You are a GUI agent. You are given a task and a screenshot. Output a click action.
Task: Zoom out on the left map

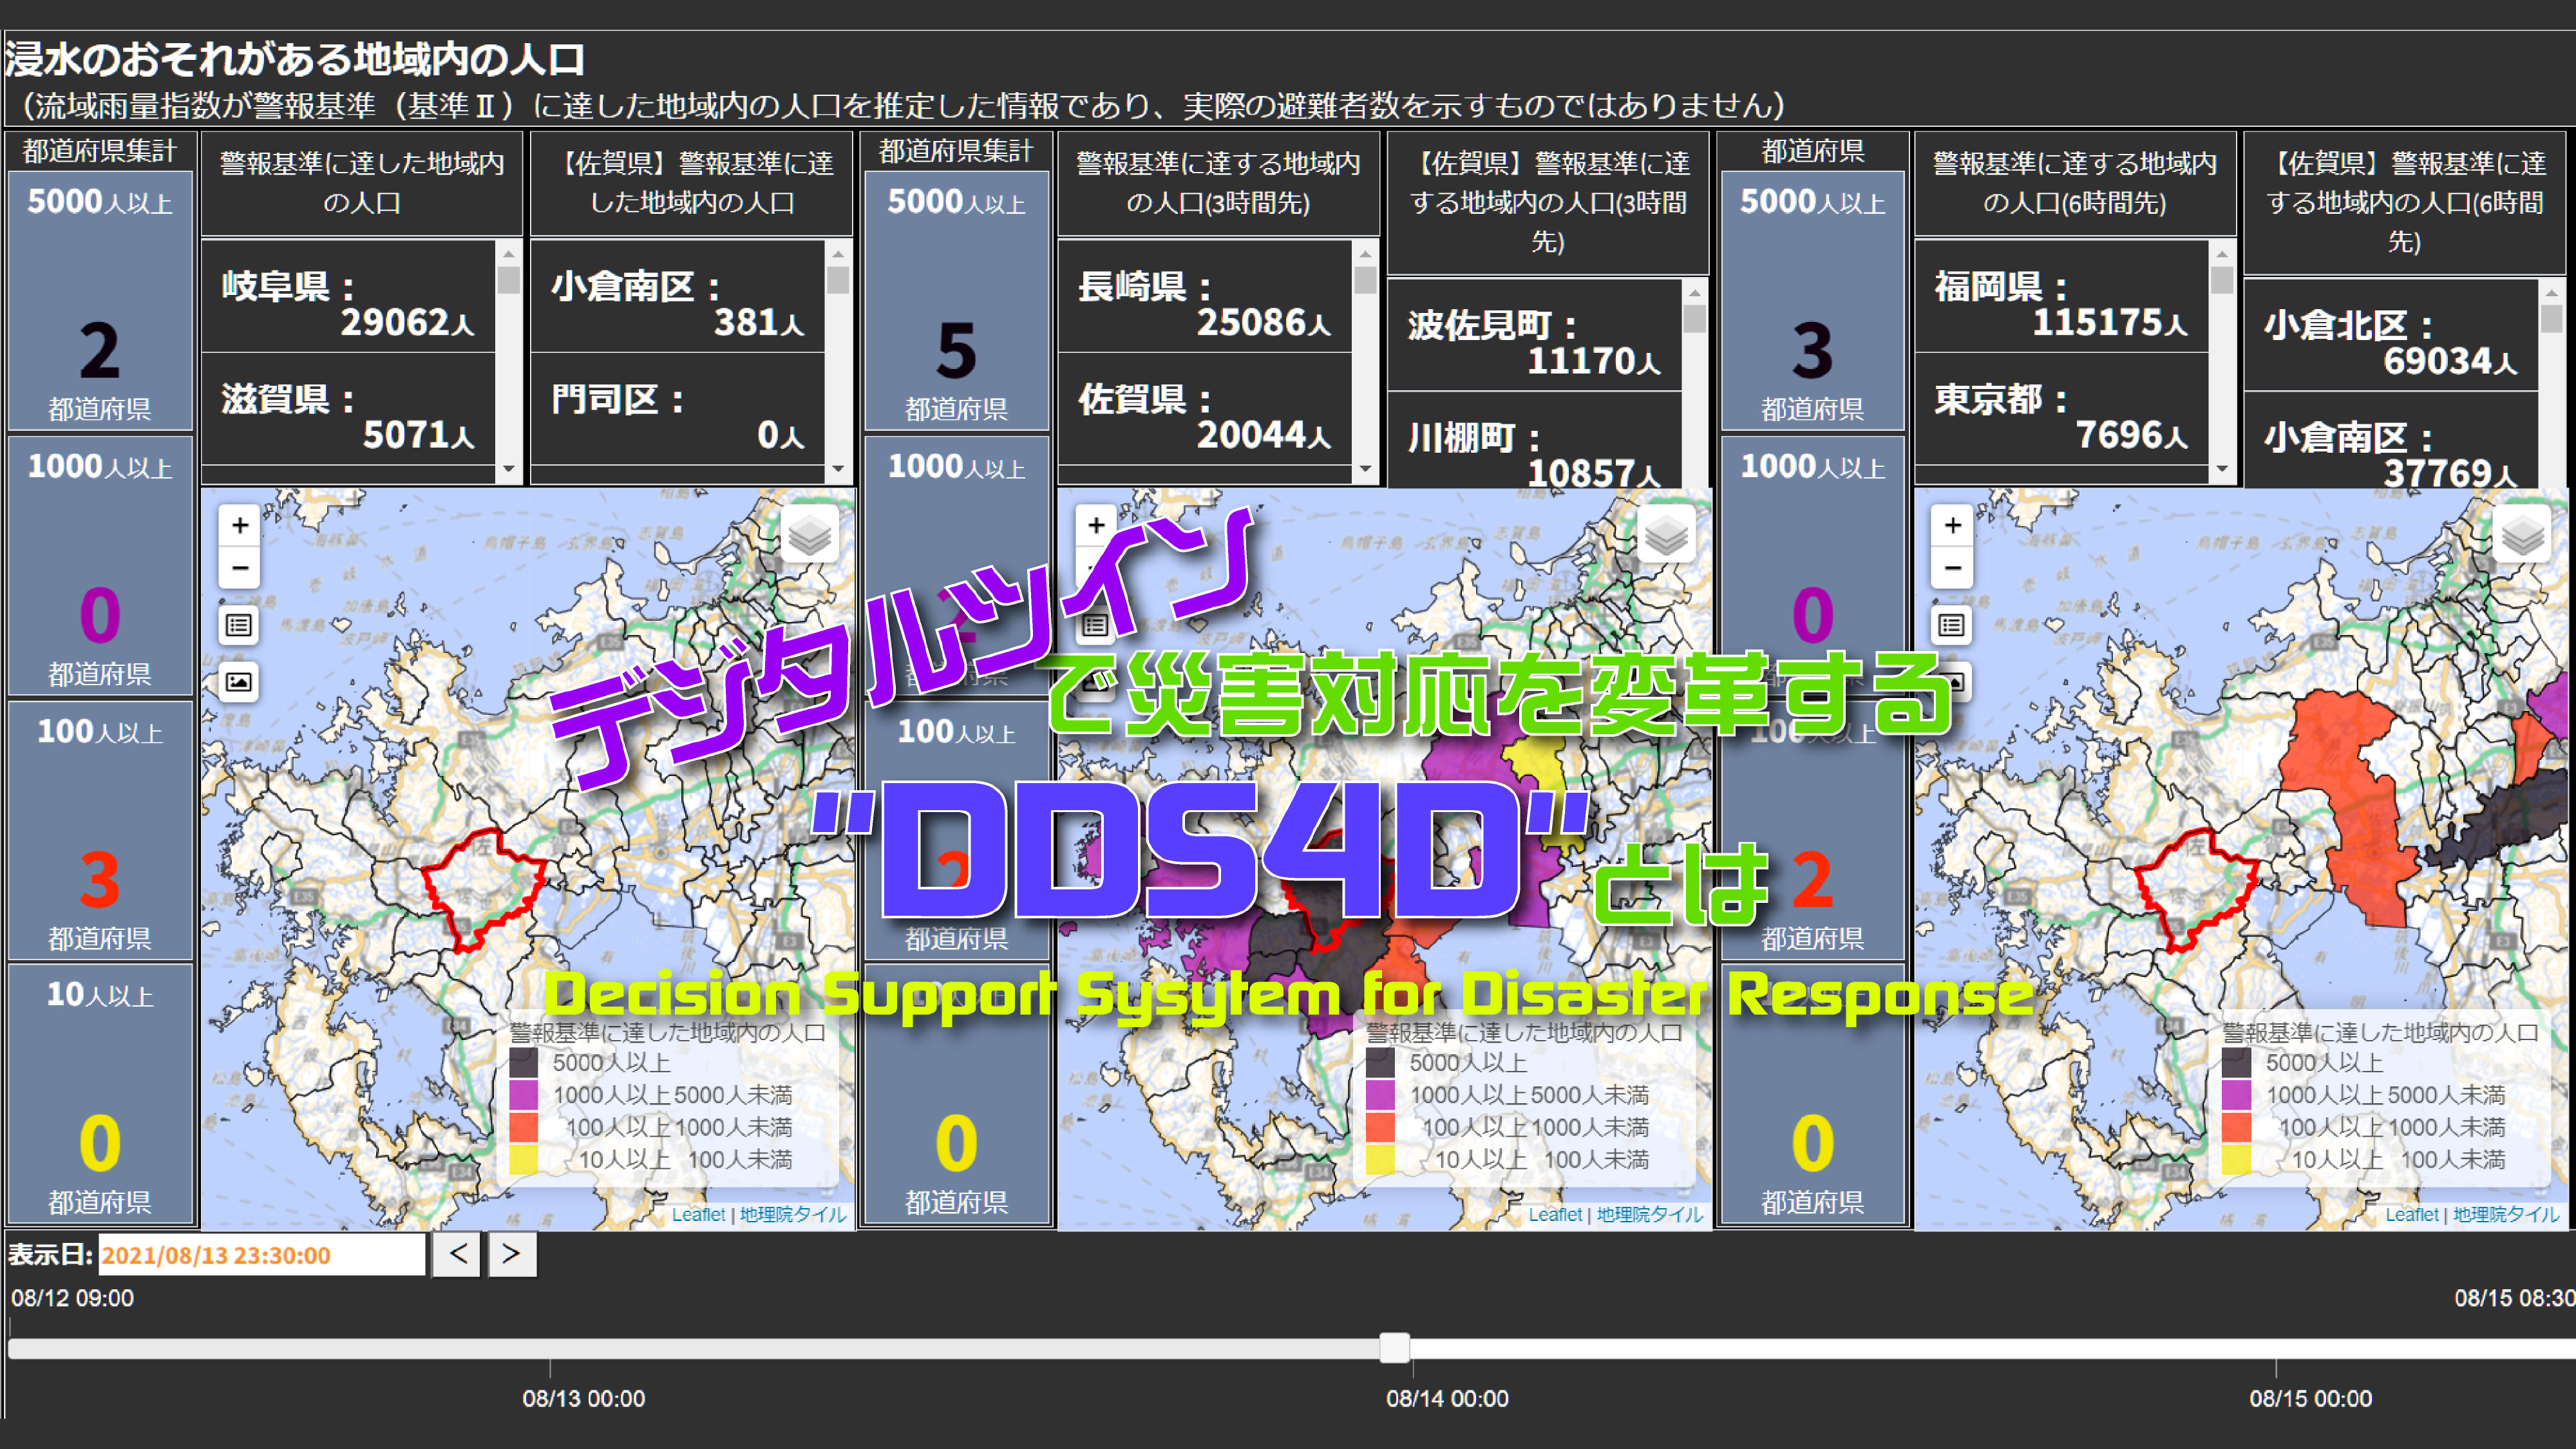(x=239, y=568)
